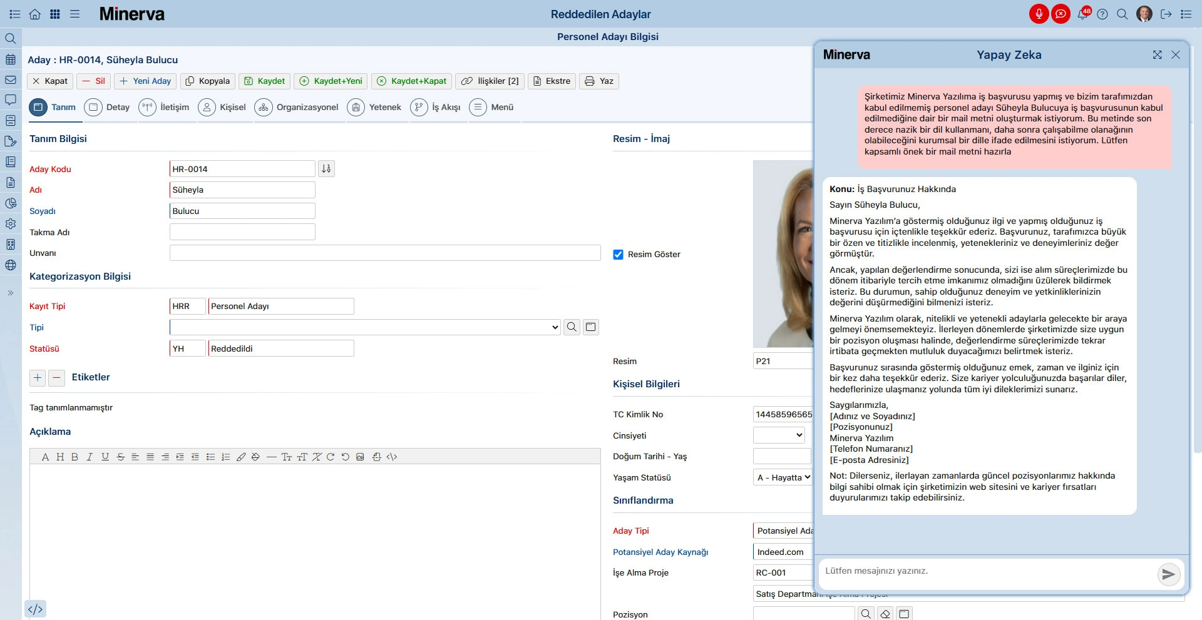Click the Kopyala button
This screenshot has height=620, width=1202.
click(x=208, y=81)
